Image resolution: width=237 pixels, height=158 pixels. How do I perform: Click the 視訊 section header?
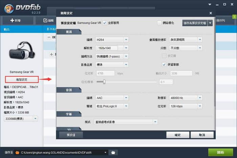pyautogui.click(x=69, y=32)
